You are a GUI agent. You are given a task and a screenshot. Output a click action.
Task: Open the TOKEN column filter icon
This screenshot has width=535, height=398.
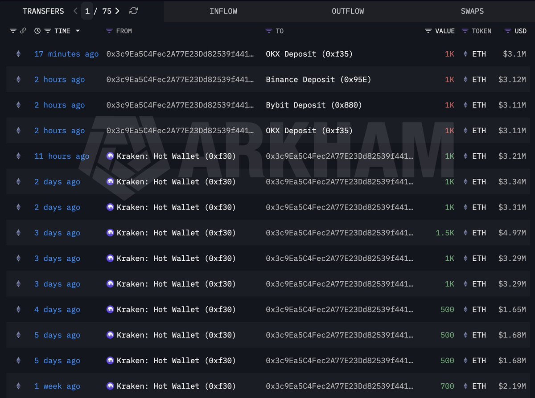click(465, 31)
